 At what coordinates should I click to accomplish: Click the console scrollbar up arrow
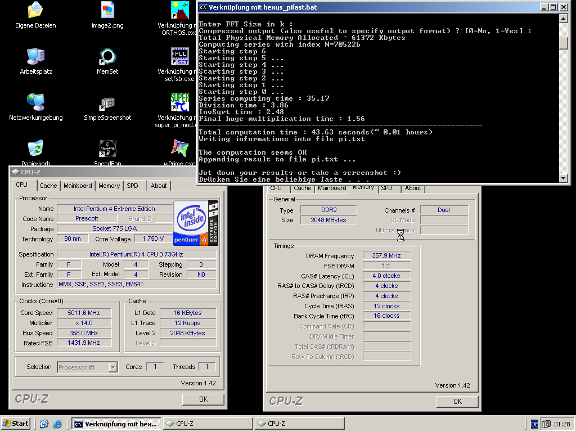564,19
